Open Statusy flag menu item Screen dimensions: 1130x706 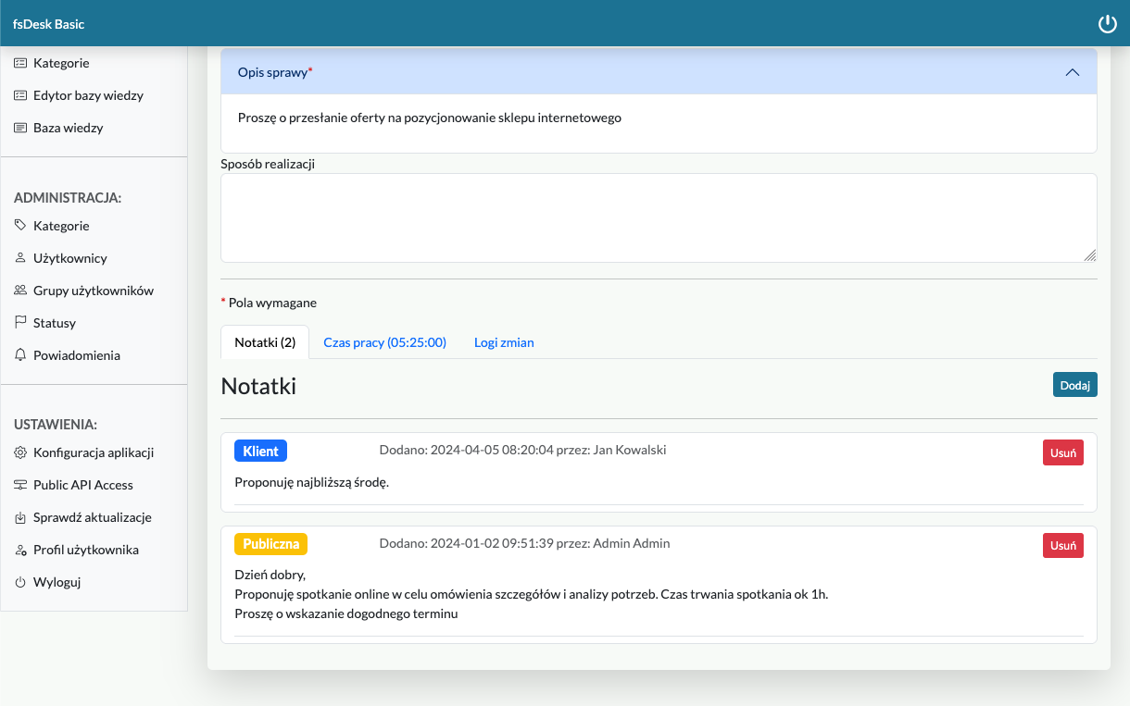pyautogui.click(x=54, y=323)
